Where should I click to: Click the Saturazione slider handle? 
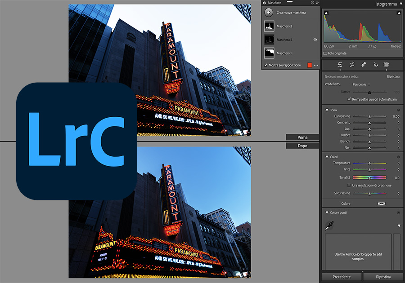click(x=369, y=193)
